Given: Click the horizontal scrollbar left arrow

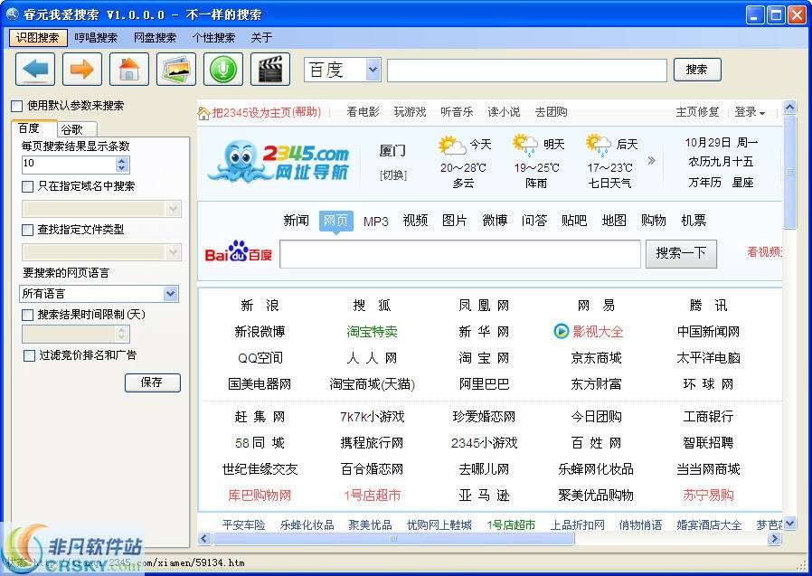Looking at the screenshot, I should coord(204,539).
